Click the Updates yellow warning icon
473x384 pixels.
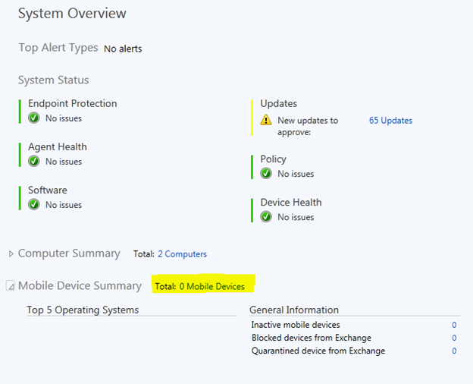(x=265, y=120)
